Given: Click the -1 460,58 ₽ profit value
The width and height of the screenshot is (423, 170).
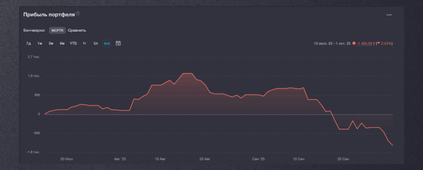Looking at the screenshot, I should tap(365, 43).
